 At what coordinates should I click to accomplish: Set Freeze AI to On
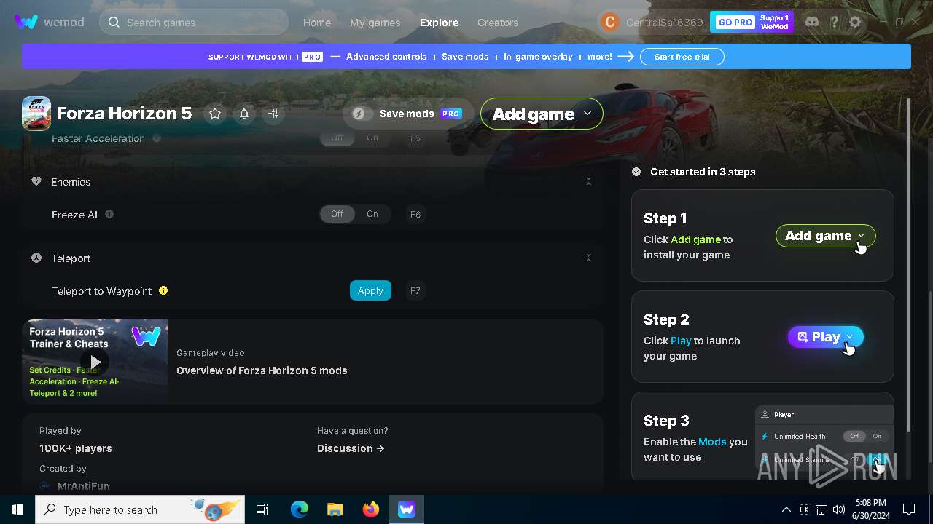(x=372, y=214)
